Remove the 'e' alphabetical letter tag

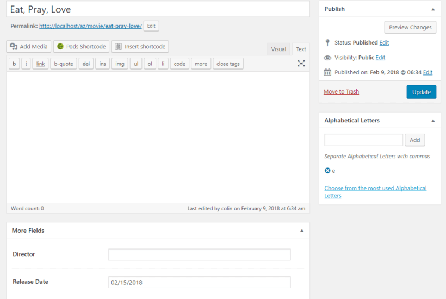(327, 171)
